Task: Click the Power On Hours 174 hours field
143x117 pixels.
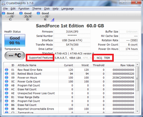Action: coord(129,49)
